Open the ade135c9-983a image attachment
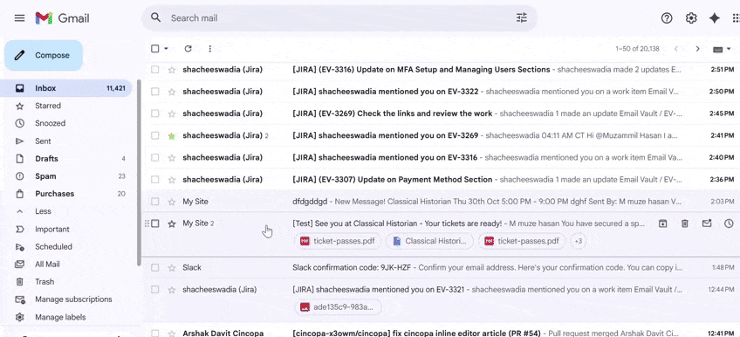This screenshot has height=337, width=740. pyautogui.click(x=339, y=306)
